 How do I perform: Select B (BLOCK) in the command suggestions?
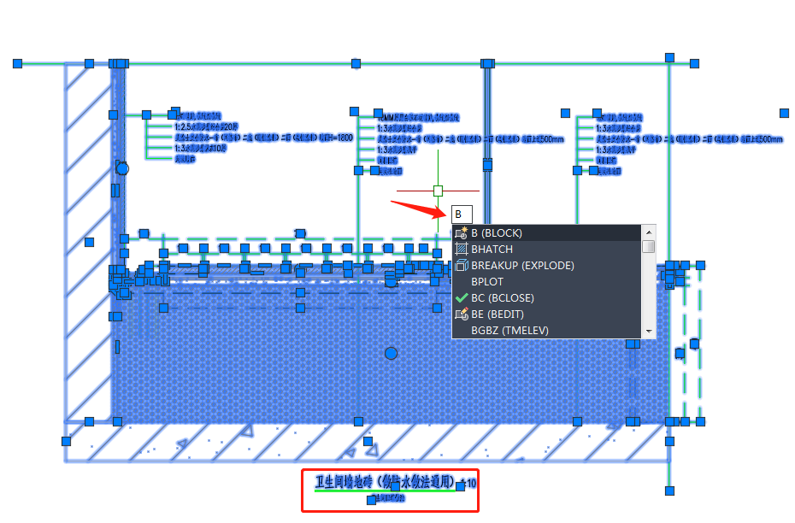[546, 233]
